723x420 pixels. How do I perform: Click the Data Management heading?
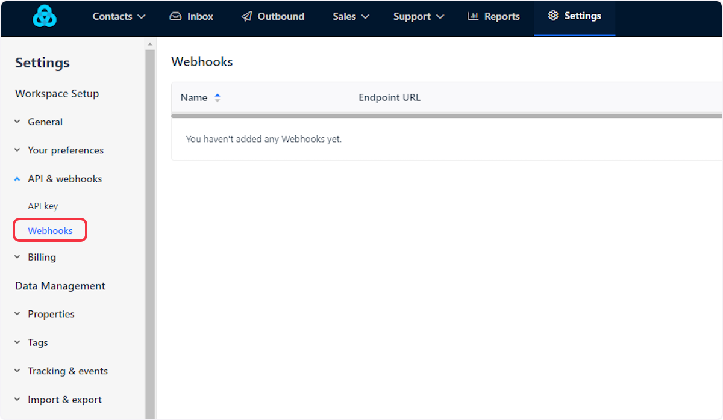tap(60, 286)
